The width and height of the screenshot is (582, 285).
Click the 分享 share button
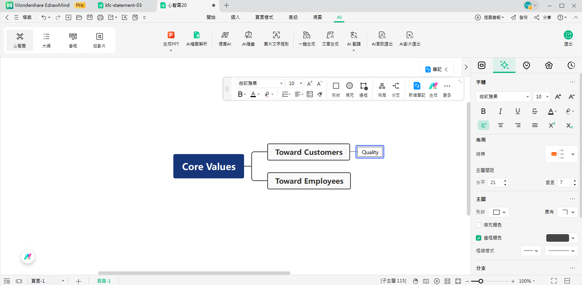coord(542,17)
